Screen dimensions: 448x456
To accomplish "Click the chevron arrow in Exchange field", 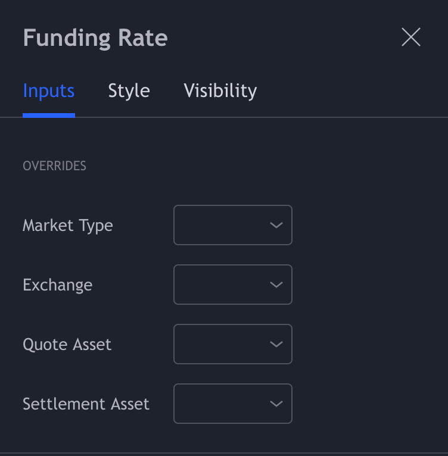I will coord(276,285).
